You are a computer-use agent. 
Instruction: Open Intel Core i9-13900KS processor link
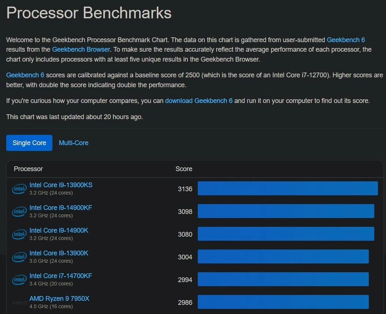point(61,185)
